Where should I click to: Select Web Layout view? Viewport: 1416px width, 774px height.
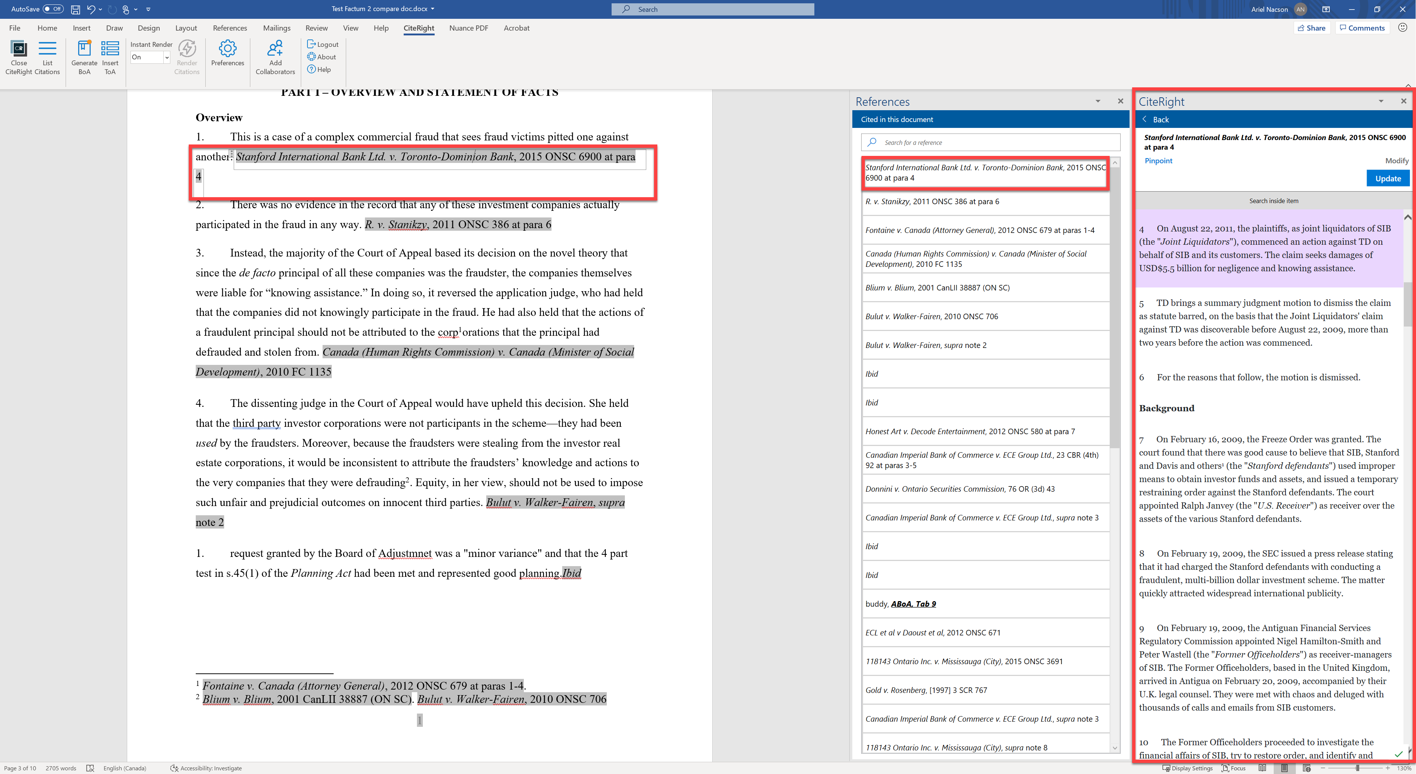point(1307,768)
